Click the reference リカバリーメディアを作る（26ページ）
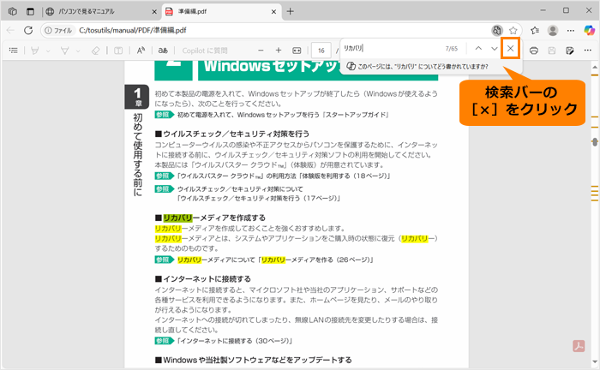The width and height of the screenshot is (600, 370). (315, 260)
